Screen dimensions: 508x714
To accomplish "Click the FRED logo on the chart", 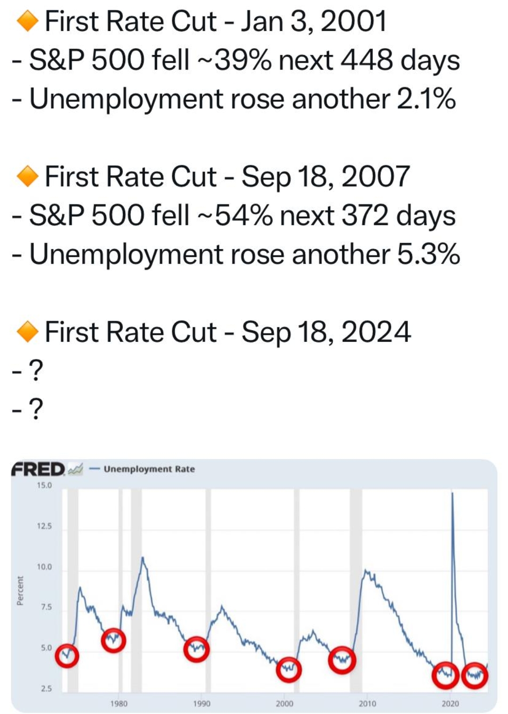I will [39, 469].
